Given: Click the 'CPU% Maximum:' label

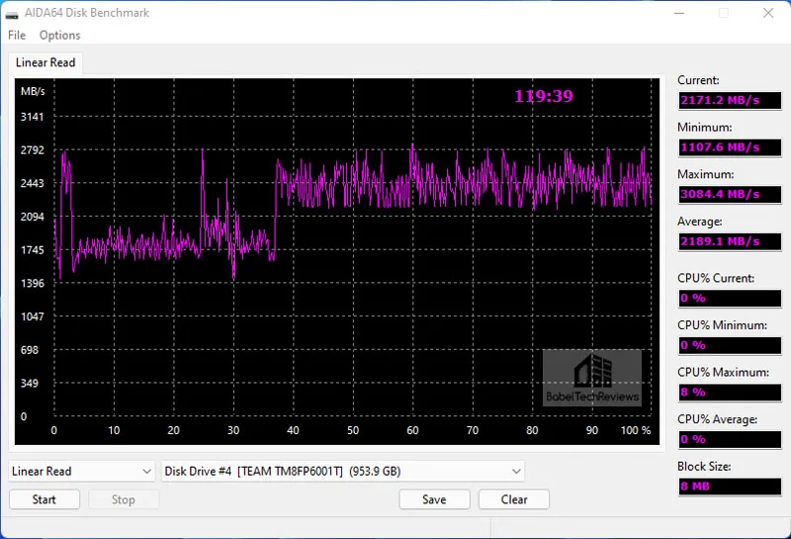Looking at the screenshot, I should point(723,373).
